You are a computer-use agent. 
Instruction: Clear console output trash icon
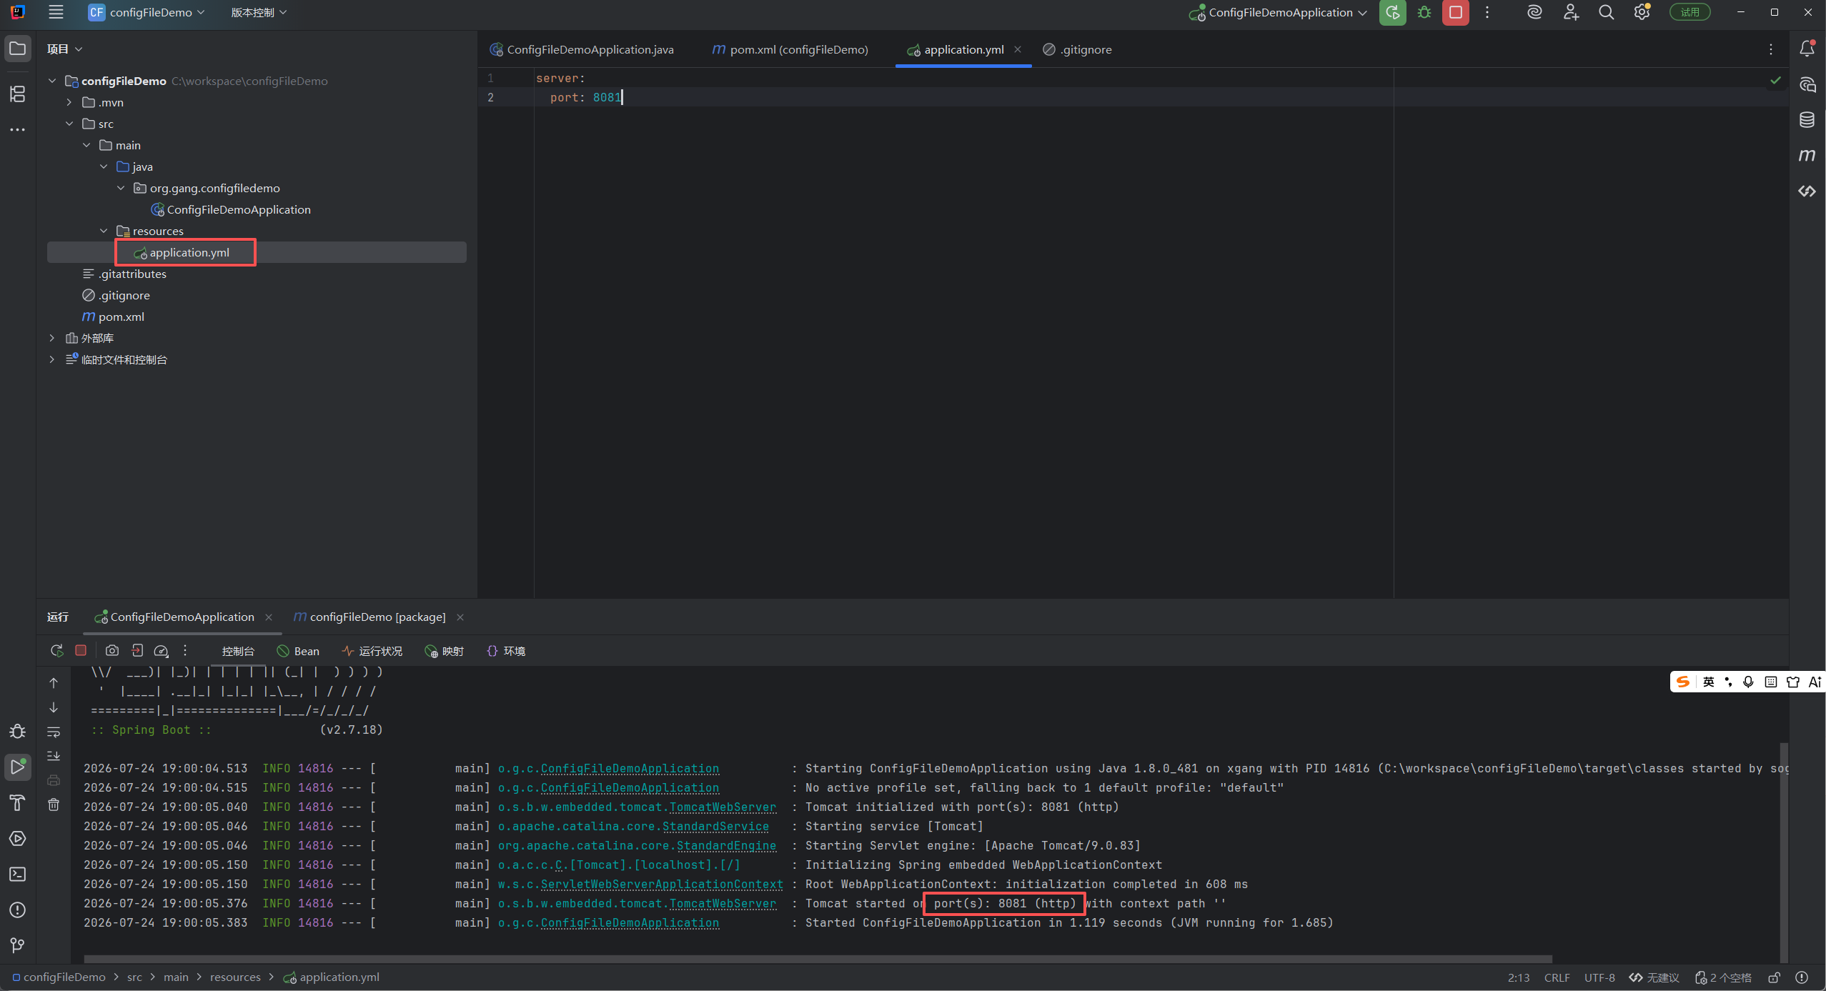54,805
